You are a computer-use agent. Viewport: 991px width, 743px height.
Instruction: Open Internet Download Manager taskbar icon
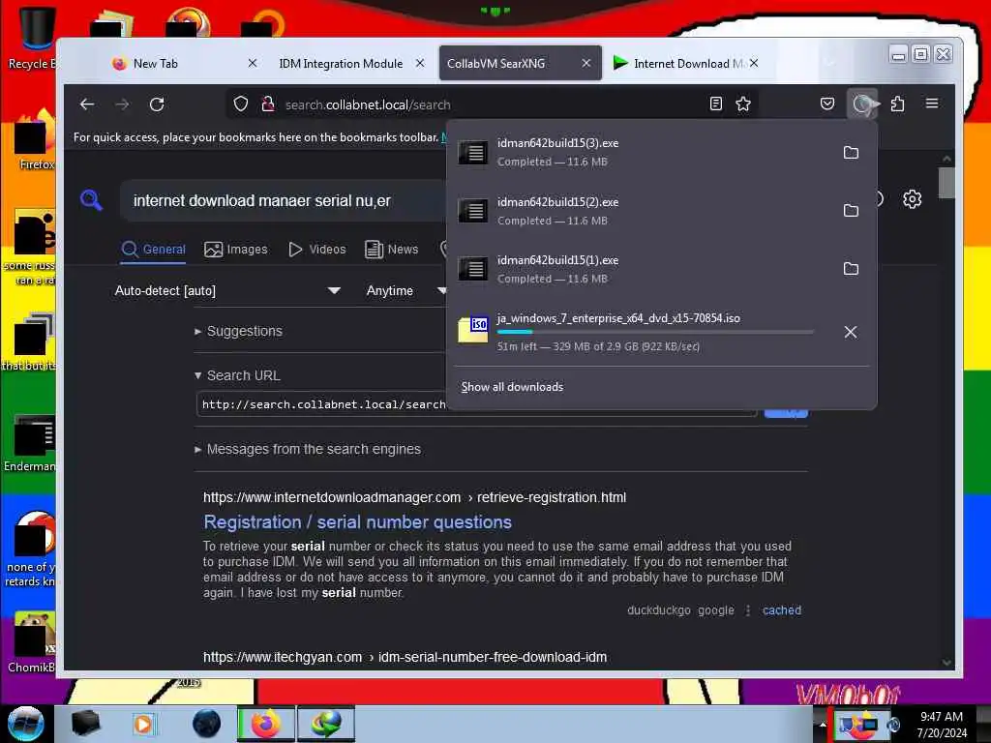click(x=326, y=724)
